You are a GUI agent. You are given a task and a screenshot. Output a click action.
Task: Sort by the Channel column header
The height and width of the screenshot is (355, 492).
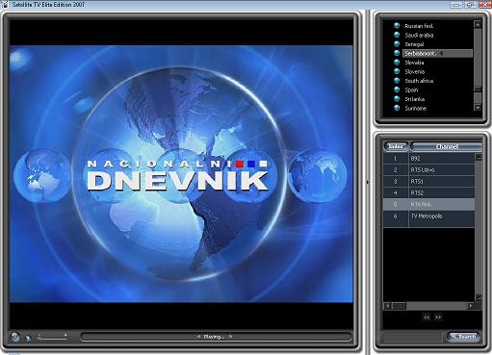[x=447, y=146]
